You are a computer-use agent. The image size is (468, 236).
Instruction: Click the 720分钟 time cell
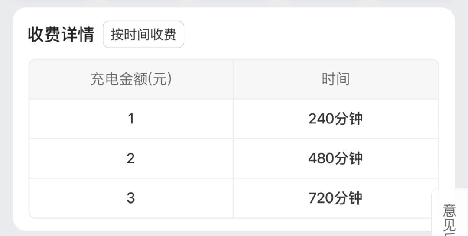pyautogui.click(x=335, y=198)
